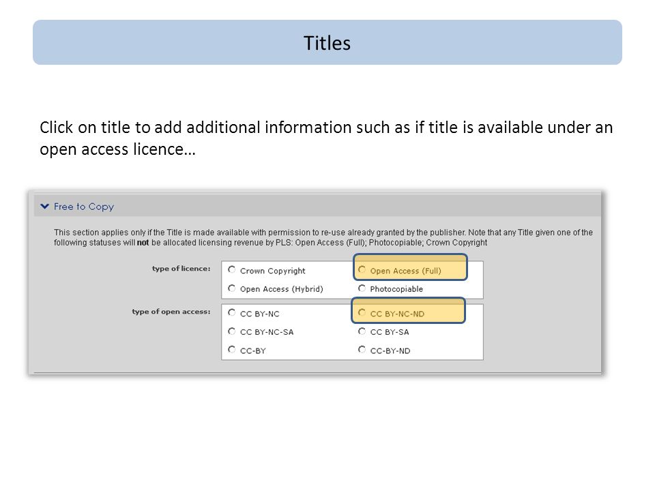Click the 'This section applies only' note paragraph

click(x=323, y=237)
